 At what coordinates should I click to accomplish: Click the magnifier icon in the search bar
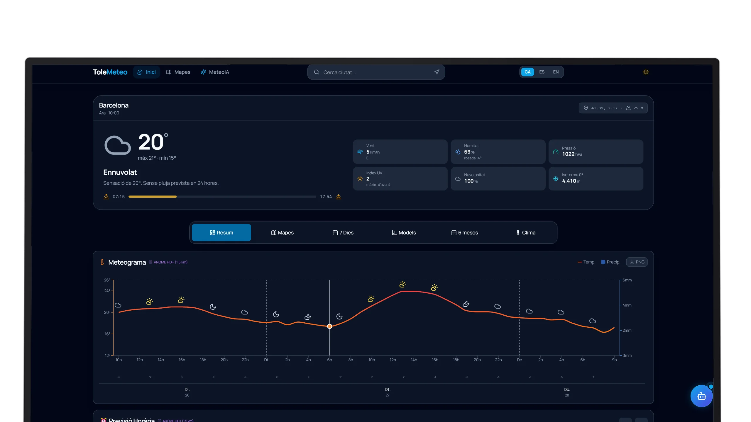coord(317,72)
